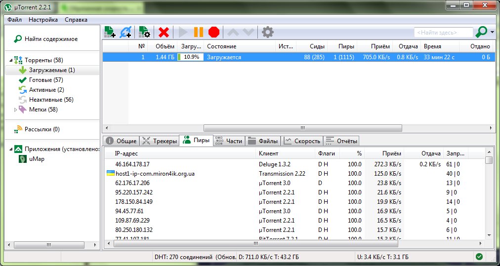
Task: Switch to the Трекеры tab
Action: point(159,141)
